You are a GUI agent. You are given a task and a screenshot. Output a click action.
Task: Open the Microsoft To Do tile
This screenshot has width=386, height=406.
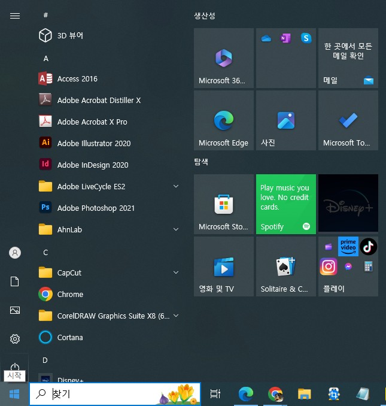point(348,120)
